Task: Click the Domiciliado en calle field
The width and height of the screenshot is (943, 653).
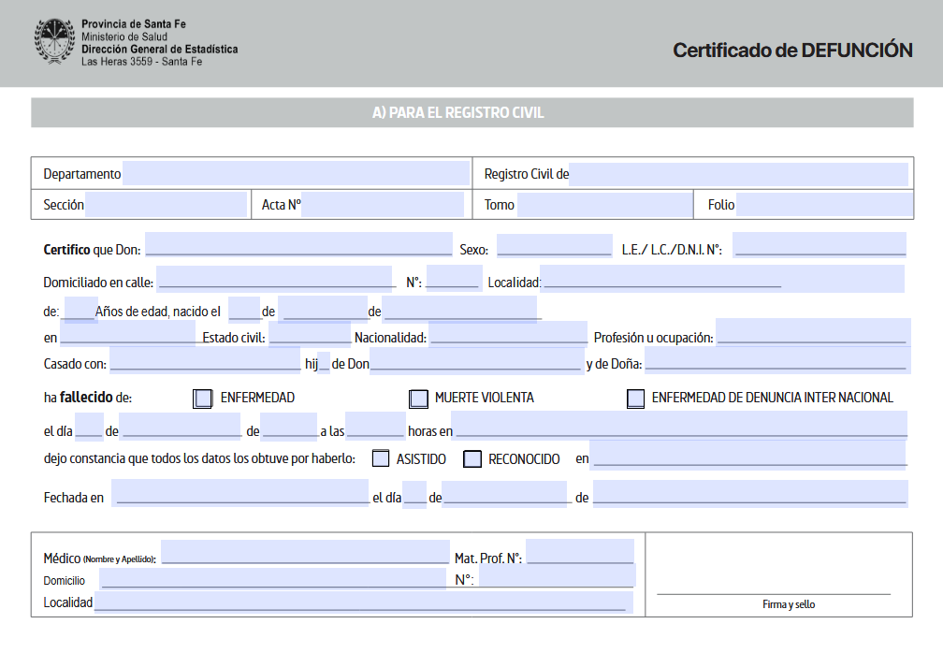Action: tap(274, 279)
